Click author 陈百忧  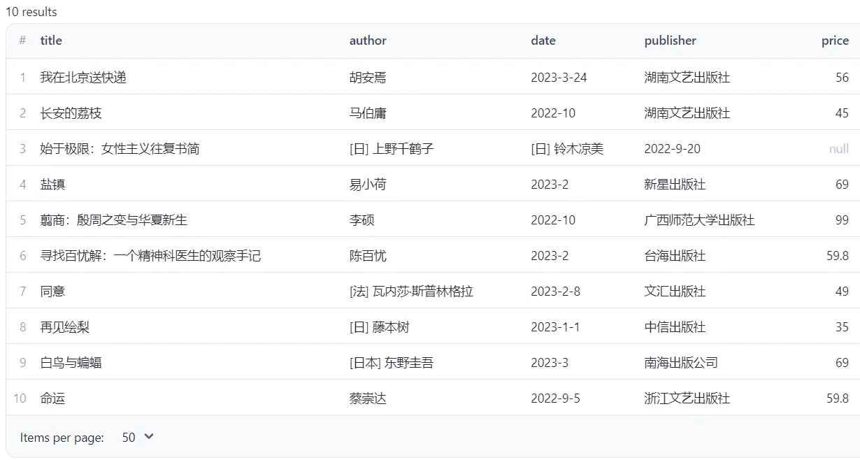tap(368, 255)
